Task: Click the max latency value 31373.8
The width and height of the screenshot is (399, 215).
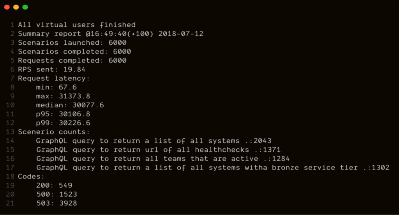Action: coord(74,96)
